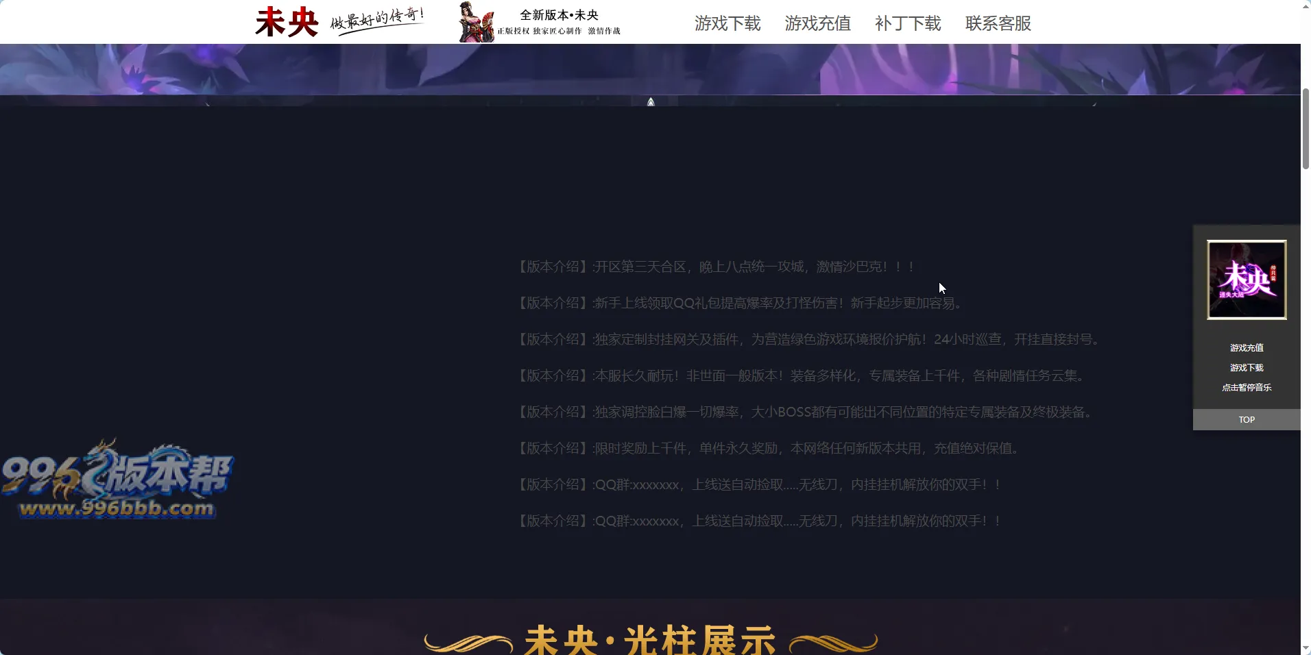Click the 未央 red logo
The image size is (1311, 655).
287,22
